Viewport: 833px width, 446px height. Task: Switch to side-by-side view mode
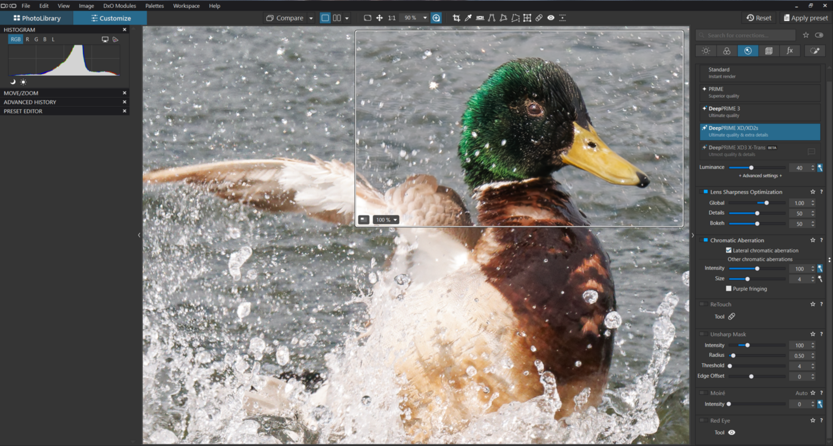337,18
